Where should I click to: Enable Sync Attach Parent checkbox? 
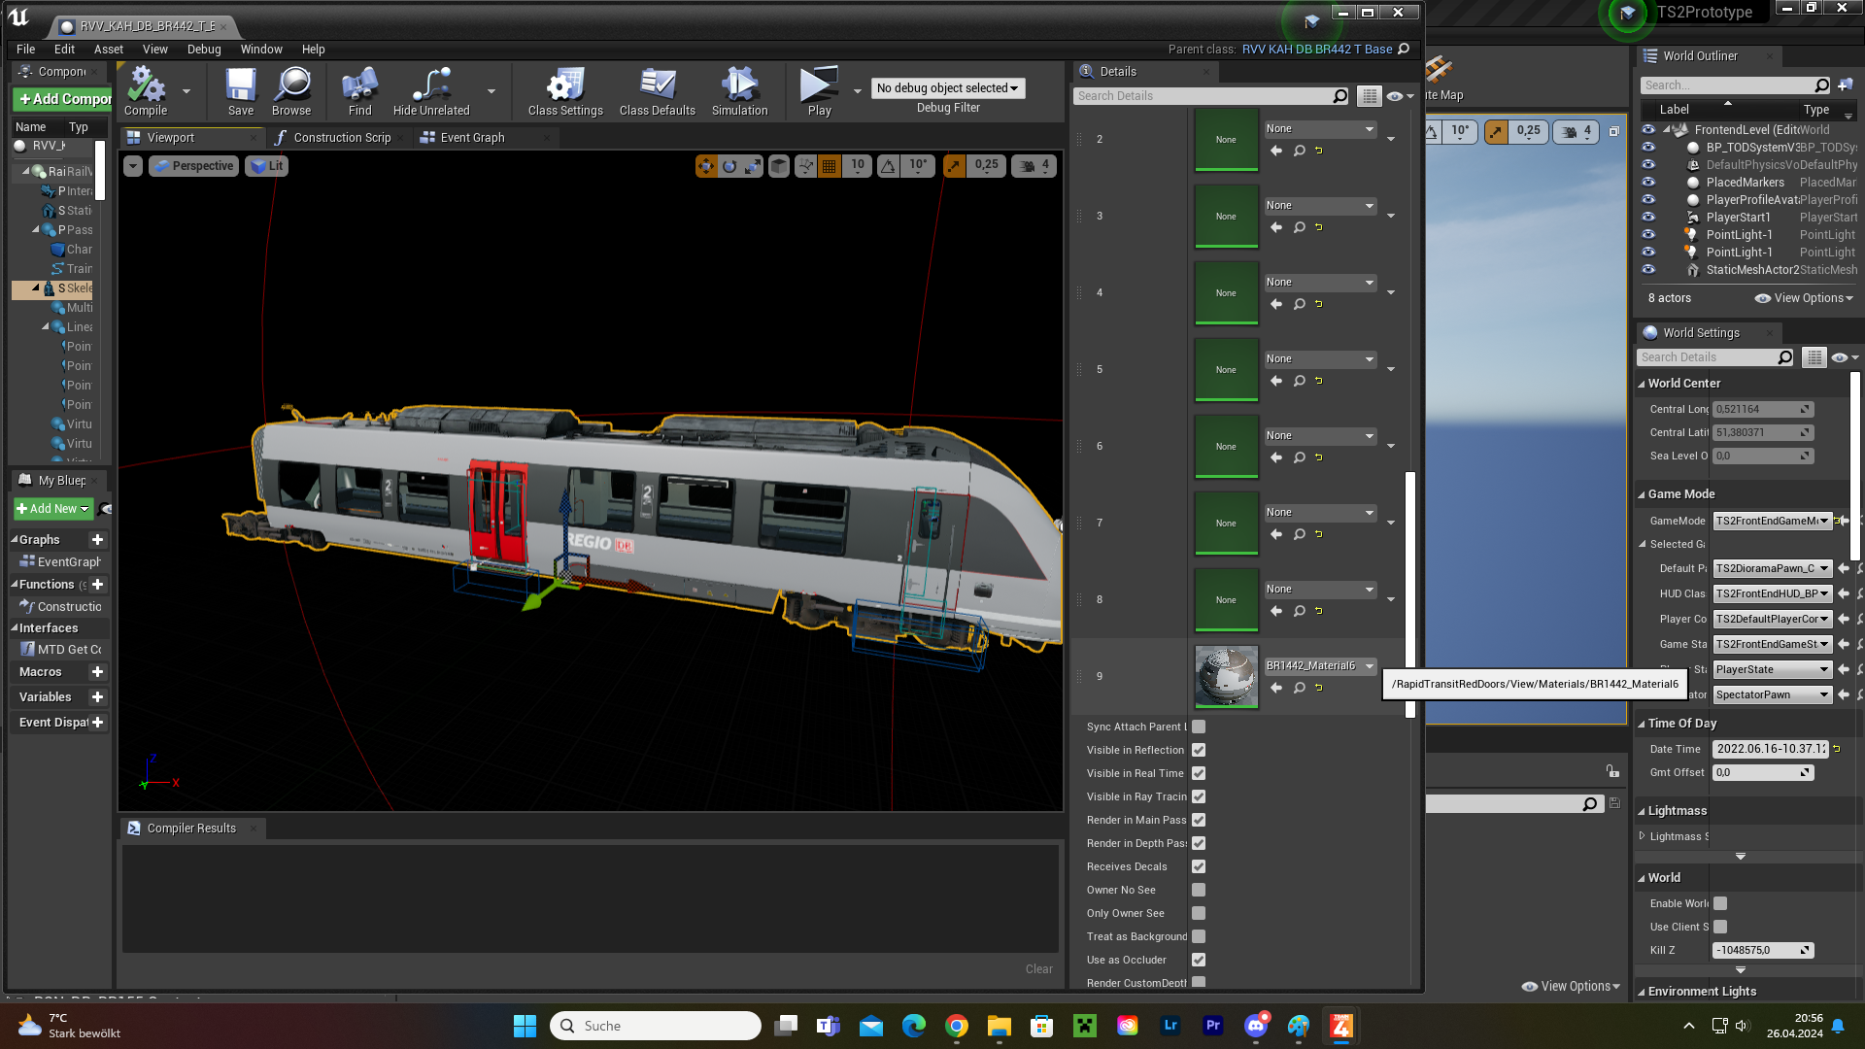(x=1199, y=727)
